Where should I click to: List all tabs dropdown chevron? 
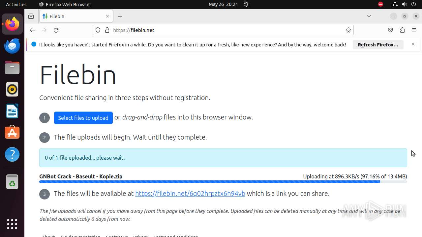point(369,16)
